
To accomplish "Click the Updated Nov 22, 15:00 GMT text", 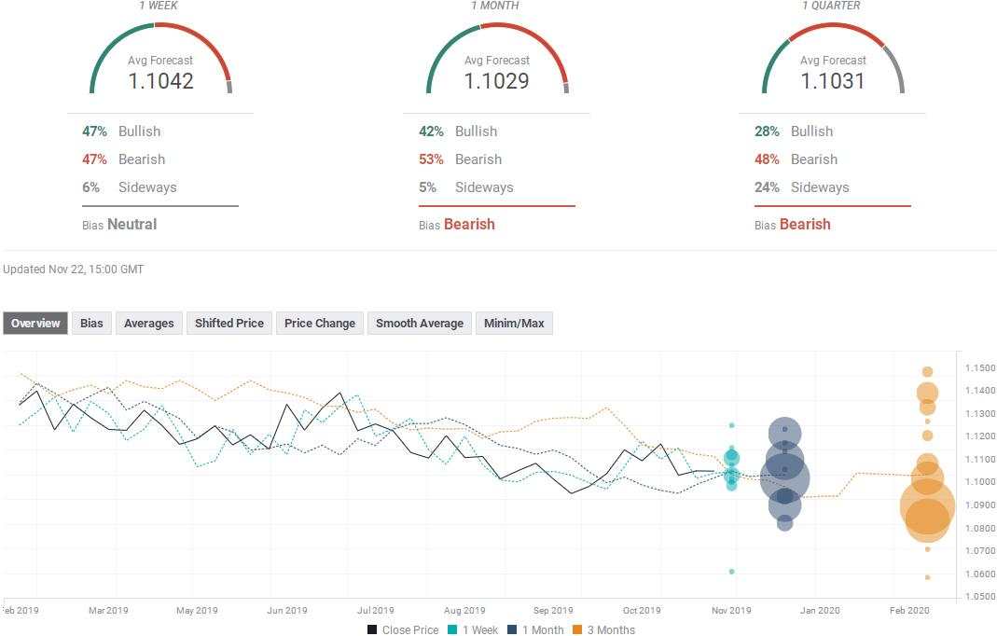I will point(73,269).
